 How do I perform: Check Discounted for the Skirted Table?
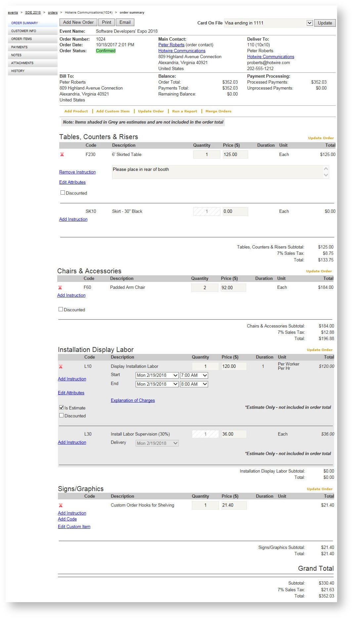click(x=63, y=193)
